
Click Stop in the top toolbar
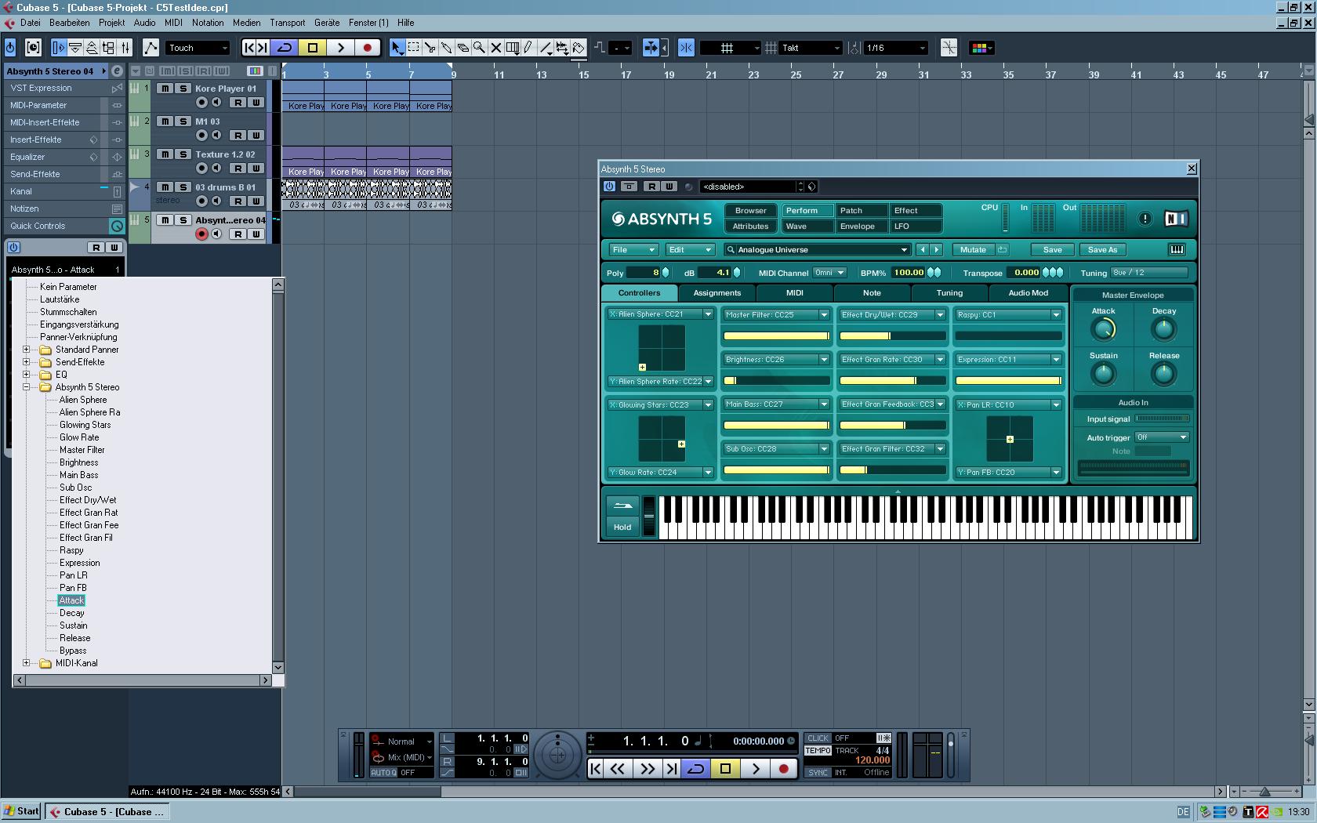[313, 48]
